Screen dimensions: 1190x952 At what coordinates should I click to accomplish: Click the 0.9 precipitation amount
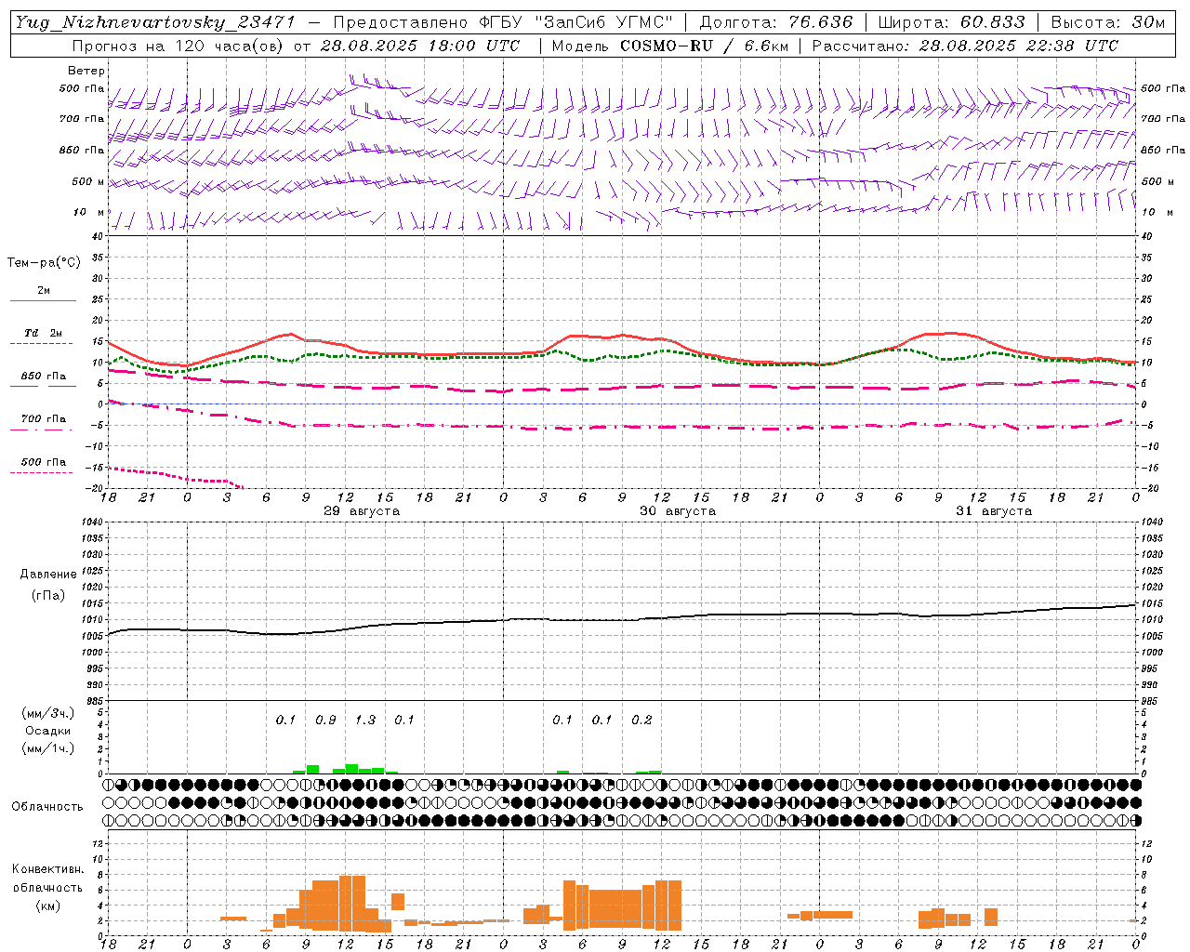pos(325,721)
